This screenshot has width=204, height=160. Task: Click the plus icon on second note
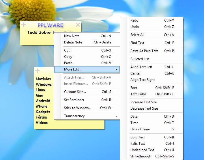38,71
